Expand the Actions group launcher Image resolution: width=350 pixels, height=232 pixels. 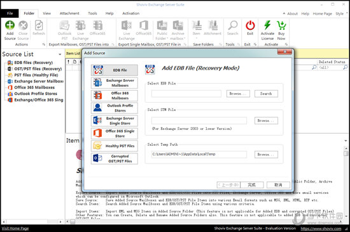44,44
